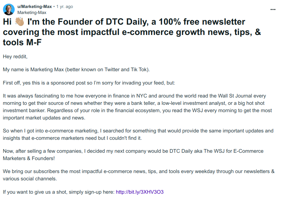Click the "Hey reddit," greeting line

pyautogui.click(x=15, y=57)
